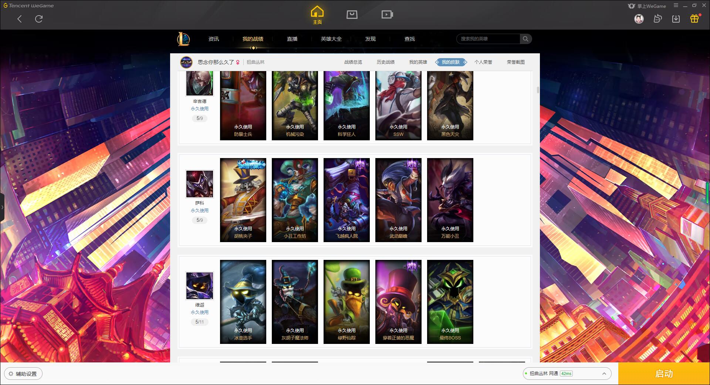Viewport: 710px width, 385px height.
Task: Click the search magnifier icon
Action: click(525, 39)
